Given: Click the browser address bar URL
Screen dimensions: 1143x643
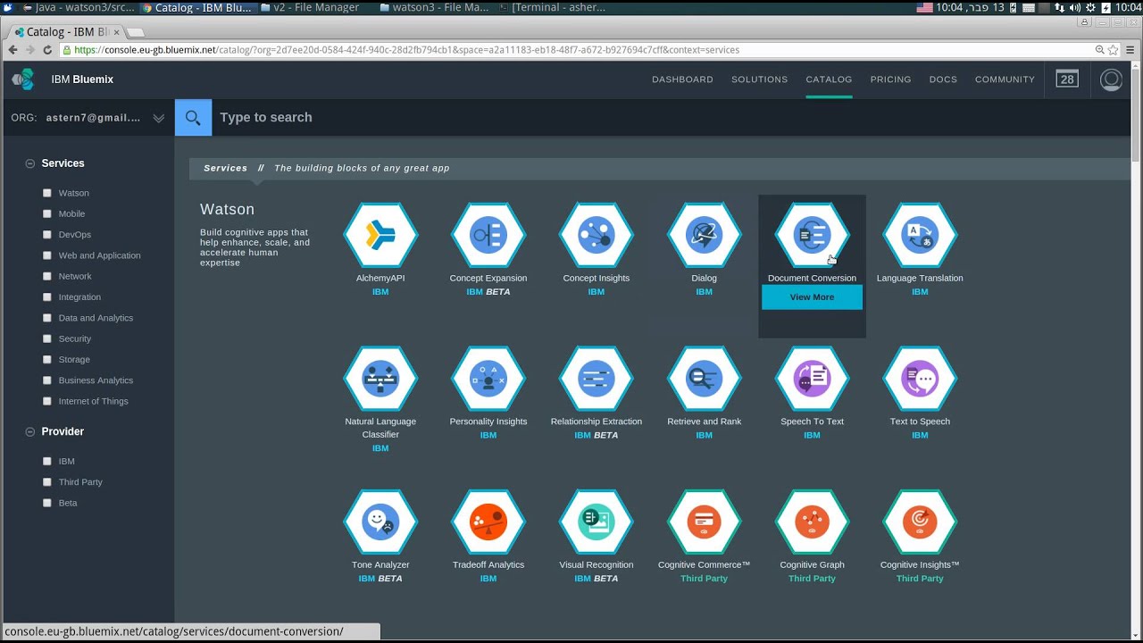Looking at the screenshot, I should tap(406, 50).
